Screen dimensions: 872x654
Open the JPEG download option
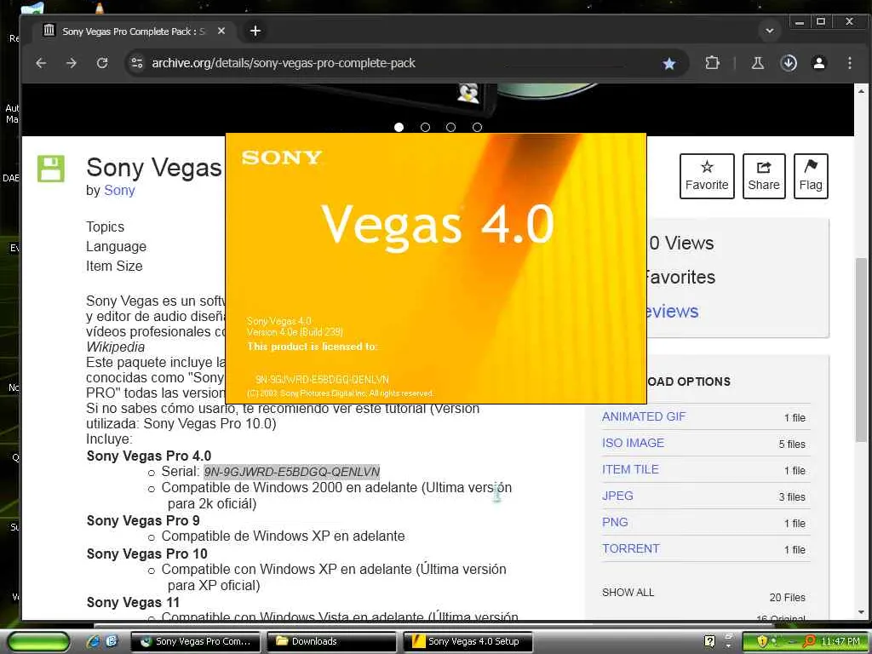pyautogui.click(x=617, y=496)
